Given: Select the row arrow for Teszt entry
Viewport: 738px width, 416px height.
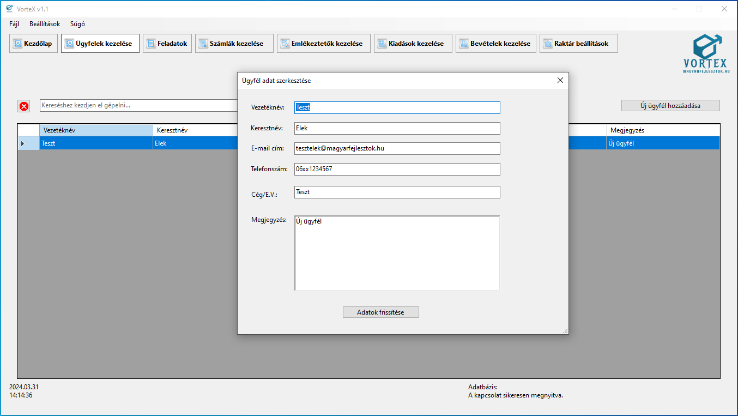Looking at the screenshot, I should point(23,143).
